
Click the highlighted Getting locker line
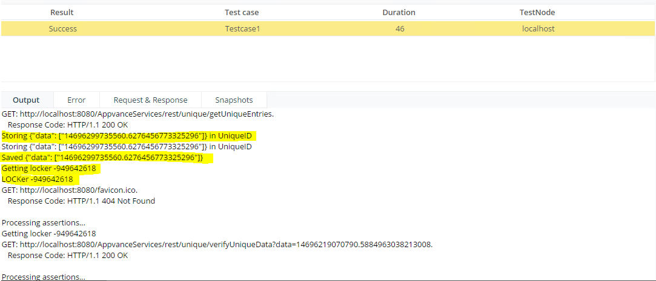tap(51, 169)
